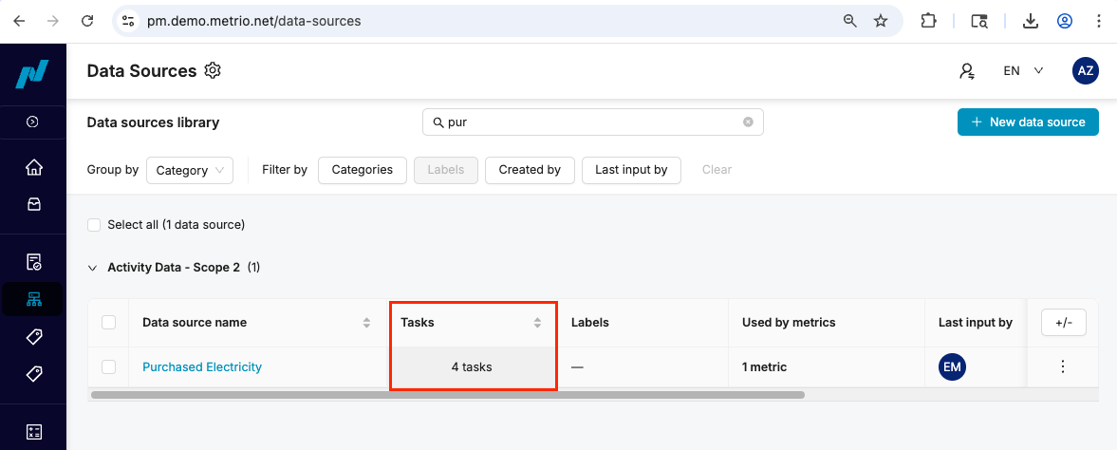Open the browser extensions puzzle icon
This screenshot has height=450, width=1117.
[x=928, y=21]
